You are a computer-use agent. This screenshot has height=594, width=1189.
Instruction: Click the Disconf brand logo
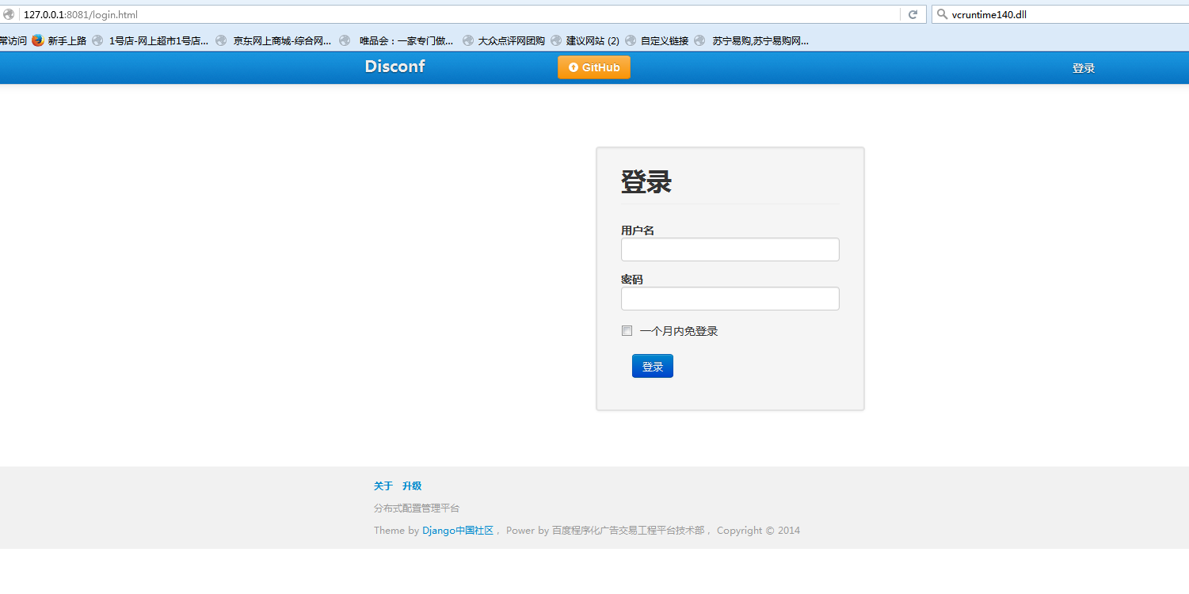click(394, 67)
